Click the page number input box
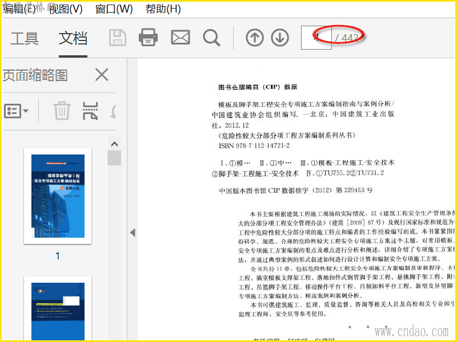This screenshot has height=342, width=457. [x=316, y=38]
